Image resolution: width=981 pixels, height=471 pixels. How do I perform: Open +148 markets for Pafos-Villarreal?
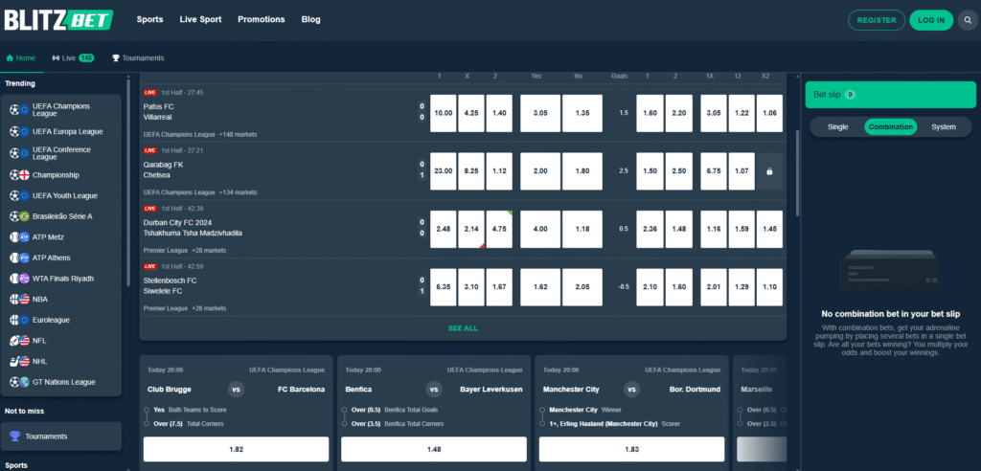pyautogui.click(x=238, y=134)
